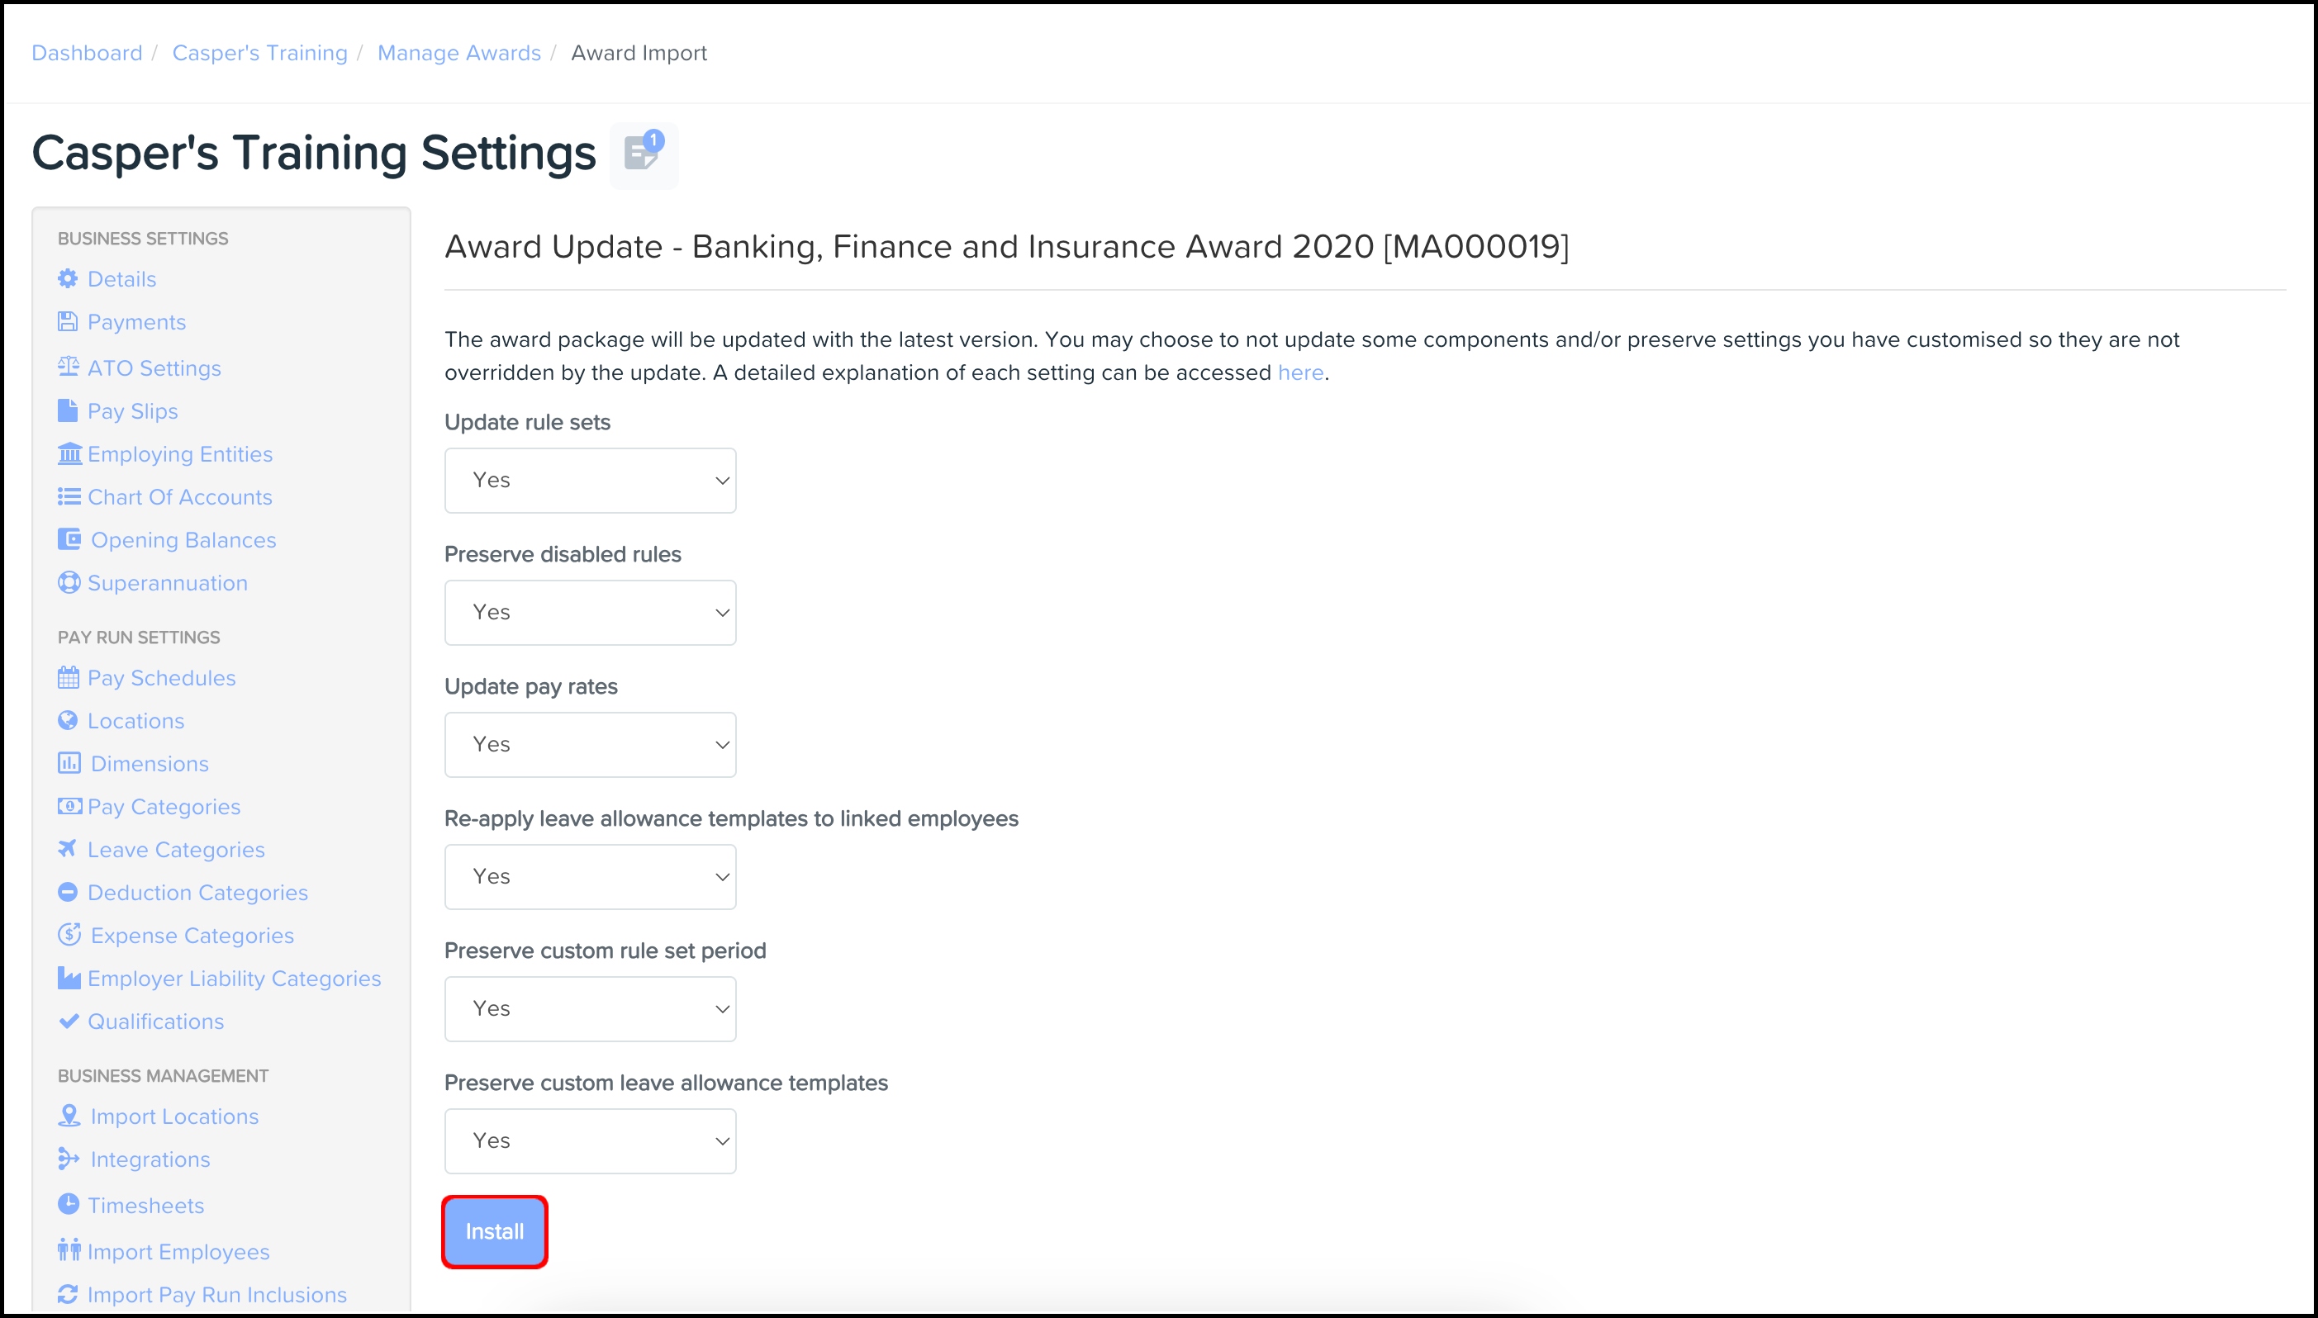Open Re-apply leave allowance templates dropdown

click(x=590, y=877)
